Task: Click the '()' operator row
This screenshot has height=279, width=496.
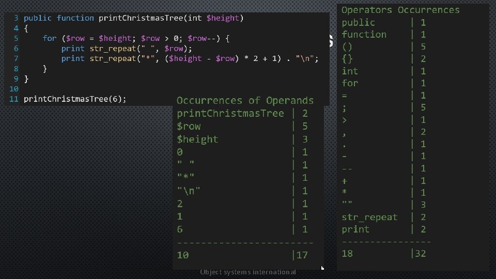Action: (384, 47)
